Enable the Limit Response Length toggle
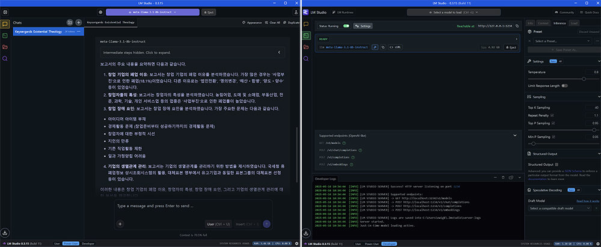Viewport: 601px width, 247px height. (x=564, y=85)
